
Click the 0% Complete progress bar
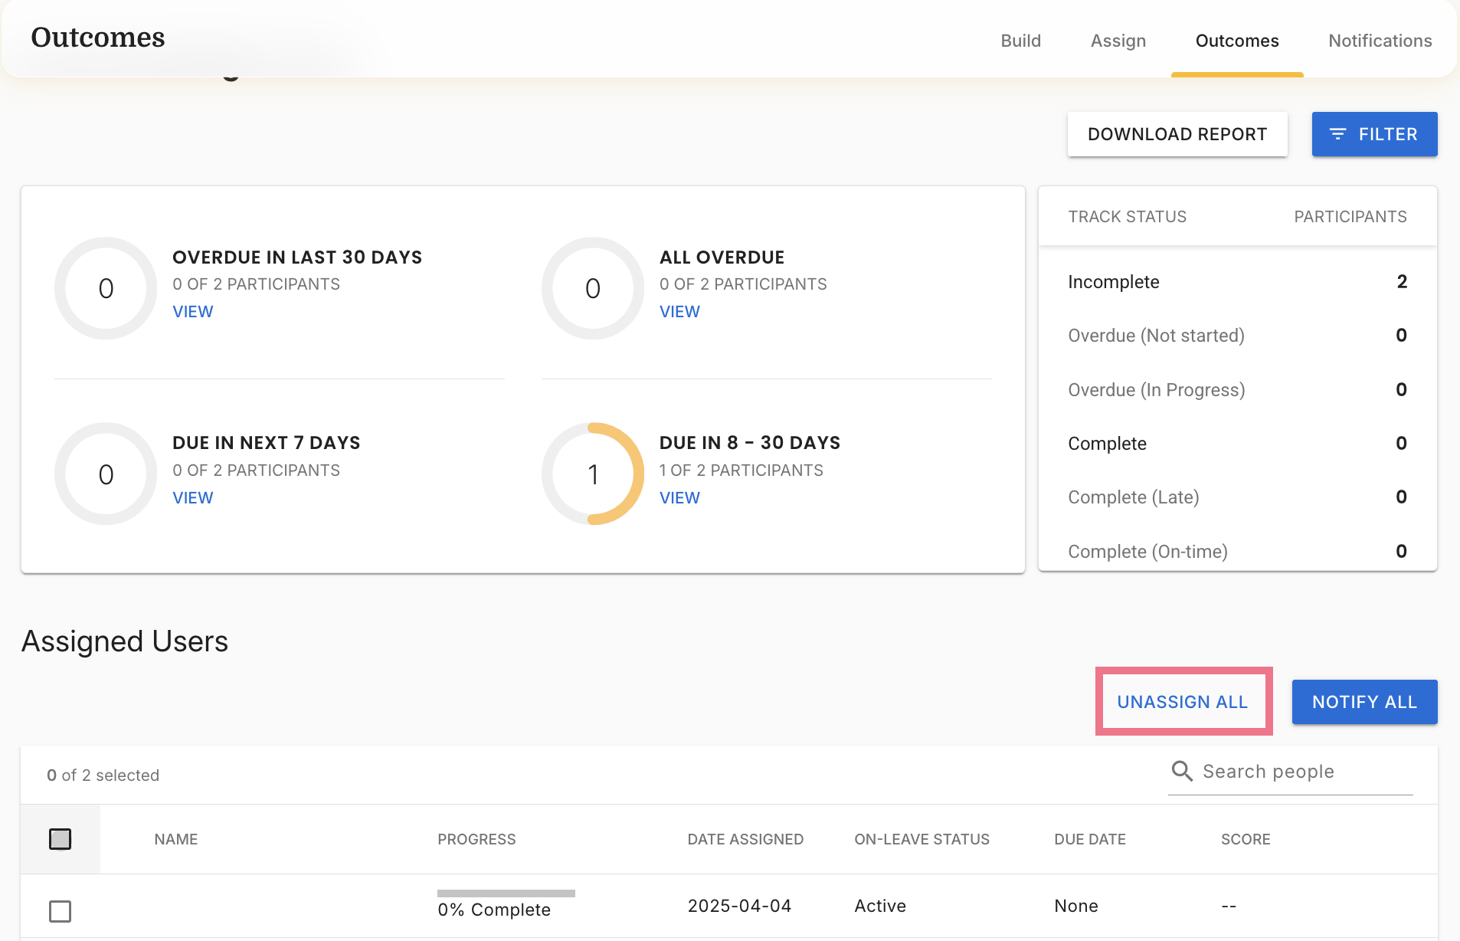(x=506, y=893)
